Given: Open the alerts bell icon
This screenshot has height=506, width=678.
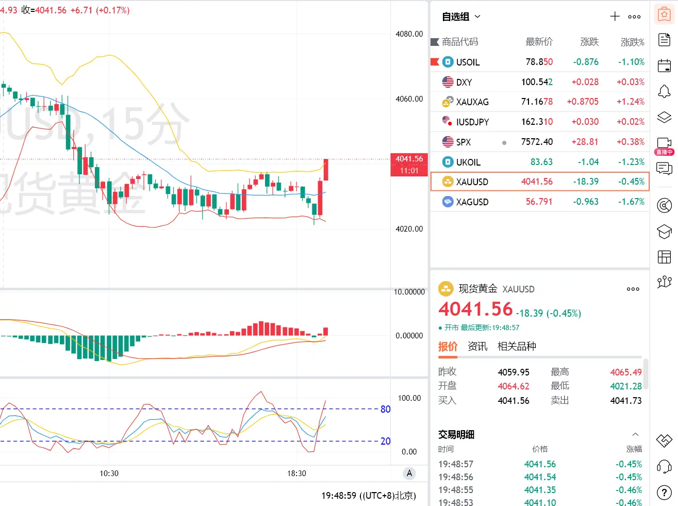Looking at the screenshot, I should coord(664,91).
